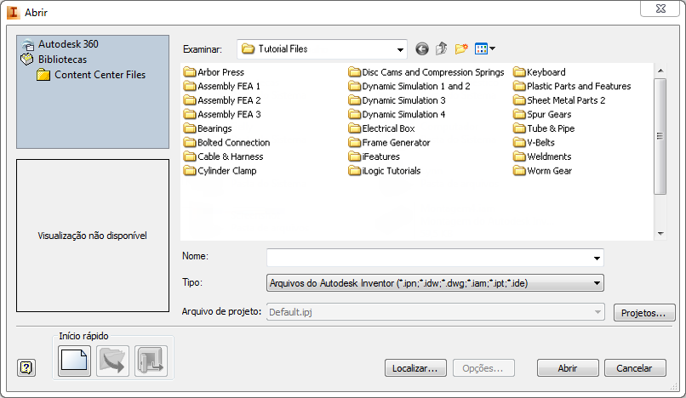Image resolution: width=686 pixels, height=398 pixels.
Task: Go up one folder level icon
Action: pos(441,49)
